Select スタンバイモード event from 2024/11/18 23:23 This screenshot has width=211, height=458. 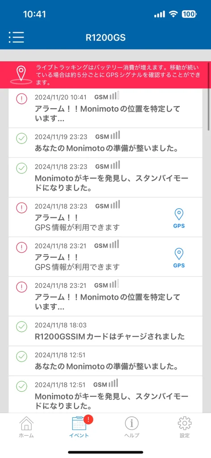tap(105, 177)
